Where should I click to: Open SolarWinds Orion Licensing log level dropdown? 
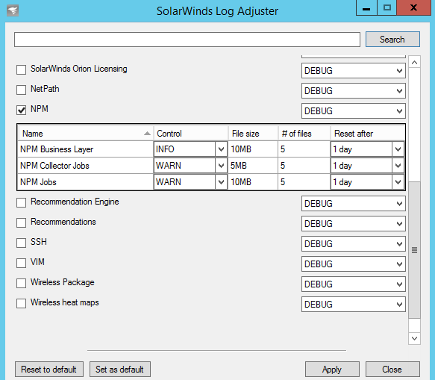point(354,71)
